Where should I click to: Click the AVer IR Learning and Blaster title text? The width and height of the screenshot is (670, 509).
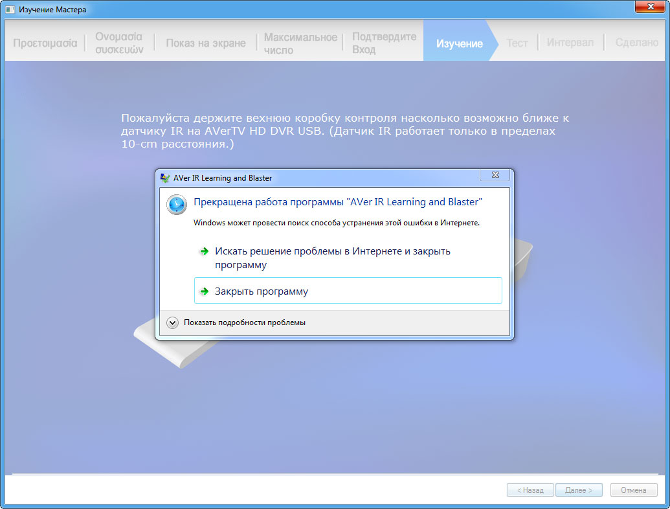tap(223, 178)
